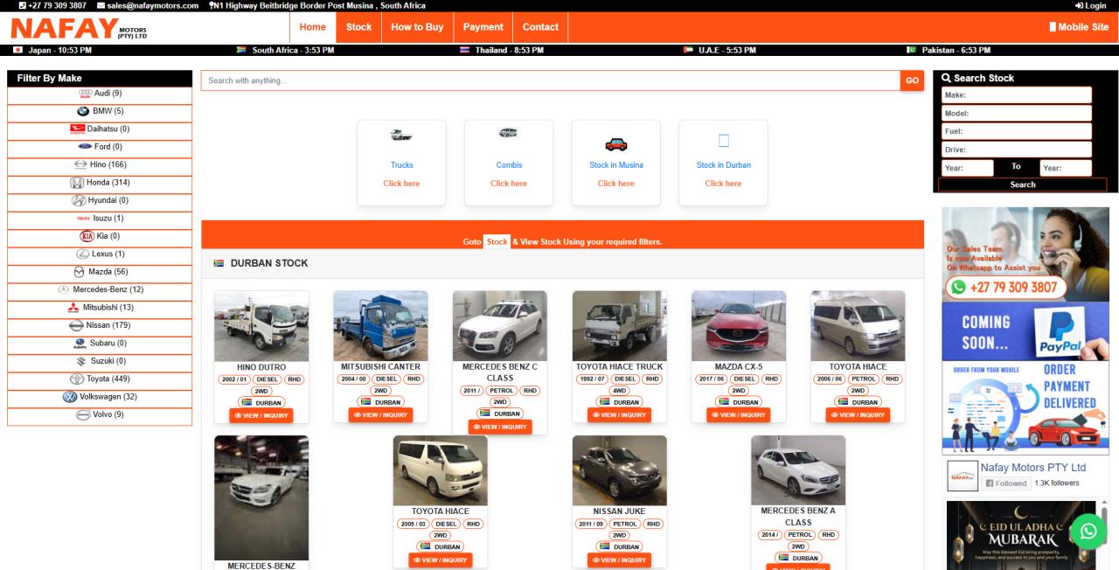Open the Hino Dutro truck photo

261,325
